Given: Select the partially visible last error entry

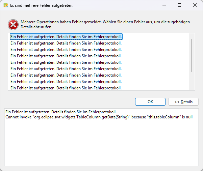Looking at the screenshot, I should point(66,88).
